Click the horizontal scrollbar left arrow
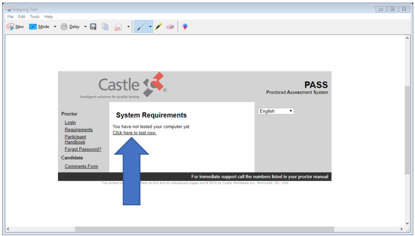The height and width of the screenshot is (236, 415). click(8, 229)
